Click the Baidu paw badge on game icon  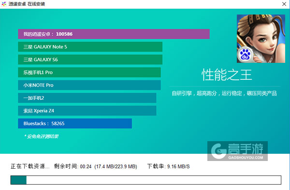click(x=245, y=55)
